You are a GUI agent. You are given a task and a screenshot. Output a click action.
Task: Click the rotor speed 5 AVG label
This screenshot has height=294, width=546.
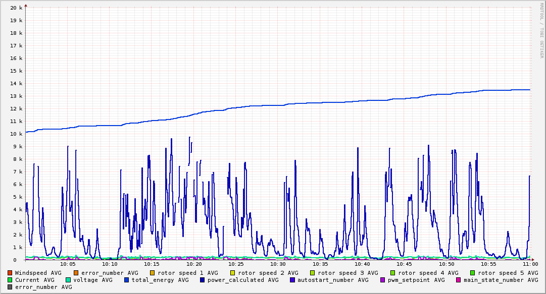point(508,273)
